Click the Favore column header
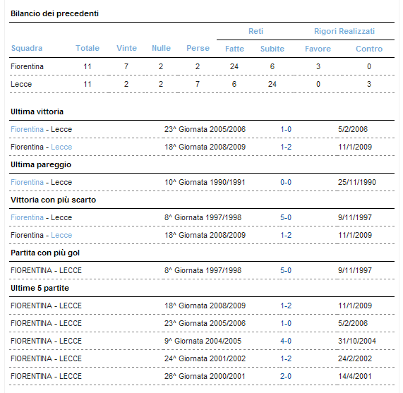The width and height of the screenshot is (403, 393). (x=318, y=49)
